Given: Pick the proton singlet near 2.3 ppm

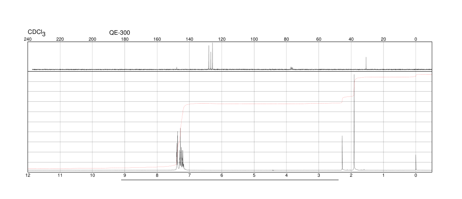Looking at the screenshot, I should pyautogui.click(x=342, y=153).
